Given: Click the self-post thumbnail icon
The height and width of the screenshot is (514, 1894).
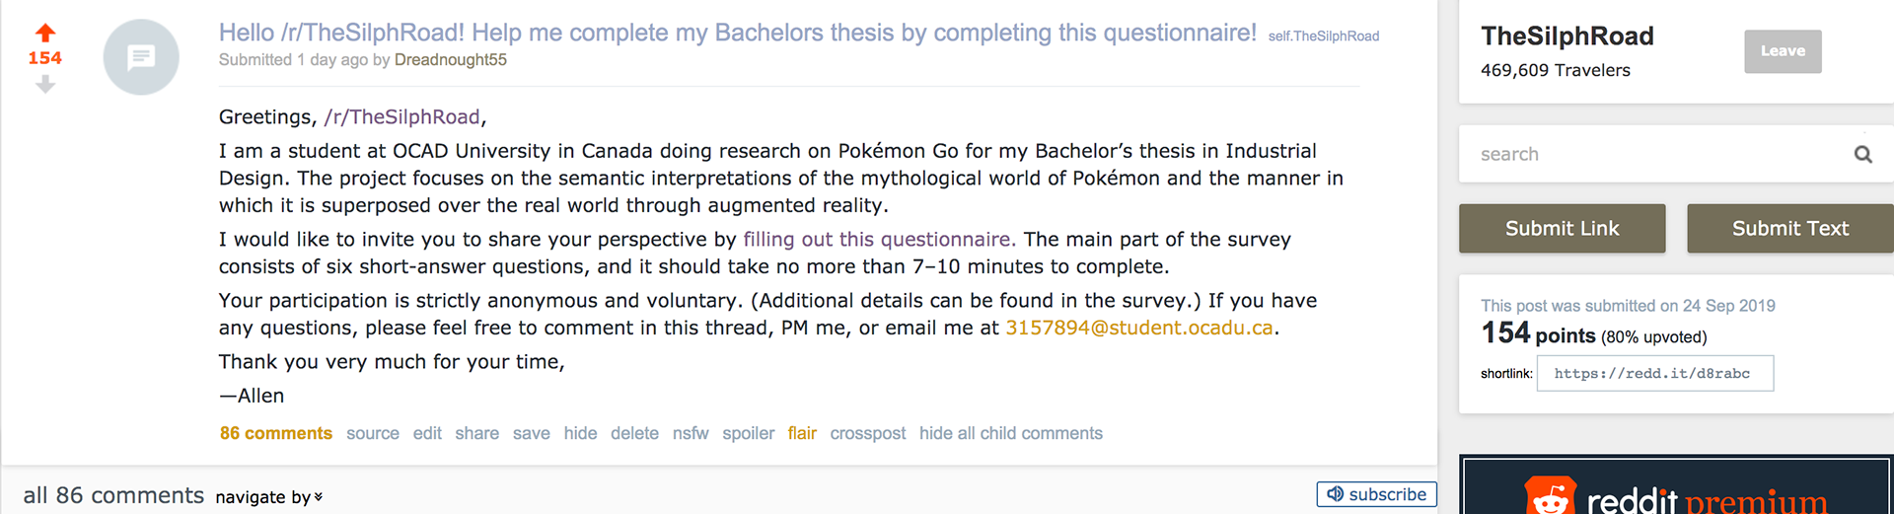Looking at the screenshot, I should click(141, 57).
